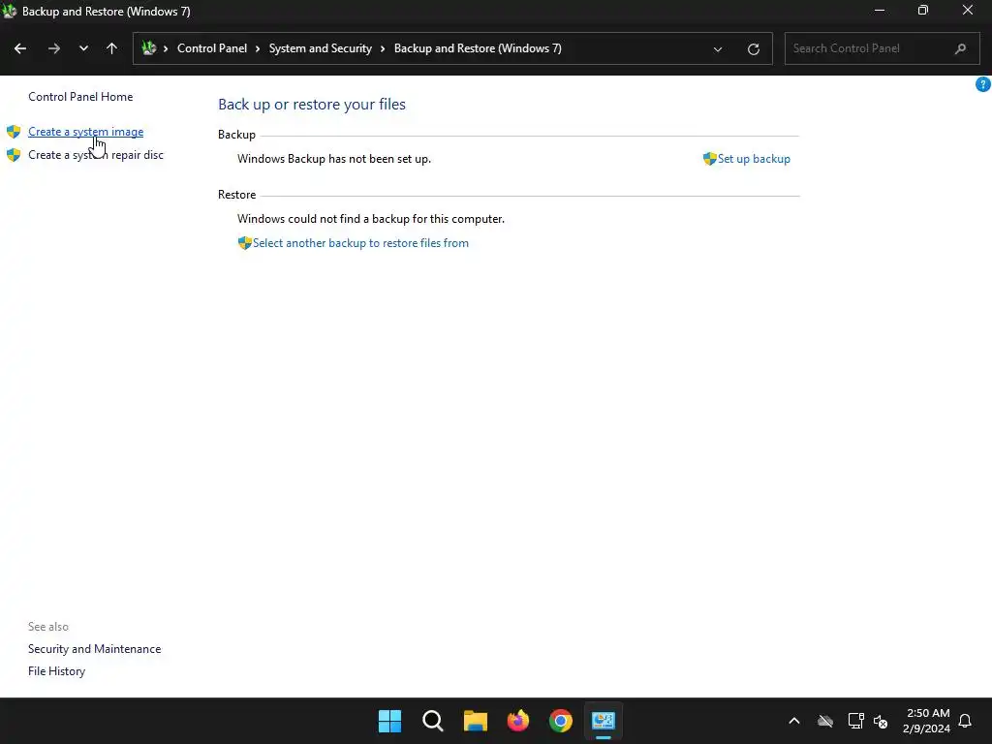Viewport: 992px width, 744px height.
Task: Click the muted volume tray icon
Action: (x=881, y=721)
